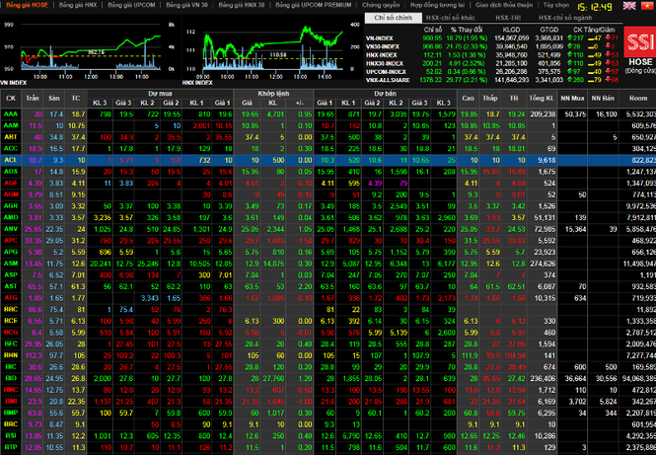Click the Sàn column header
Image resolution: width=656 pixels, height=455 pixels.
point(53,99)
